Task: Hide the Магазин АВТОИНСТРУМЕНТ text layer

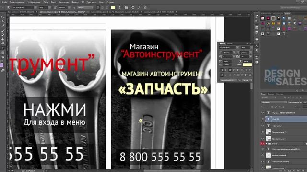Action: (263, 113)
